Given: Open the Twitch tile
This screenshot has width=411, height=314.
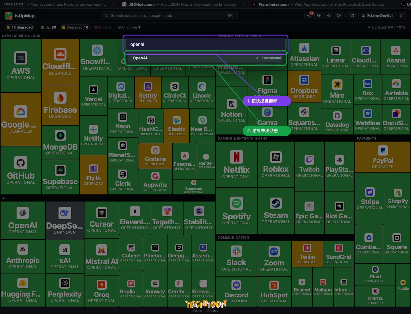Looking at the screenshot, I should coord(309,166).
